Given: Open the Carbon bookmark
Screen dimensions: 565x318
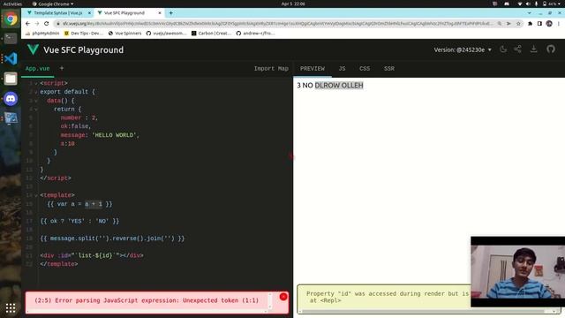Looking at the screenshot, I should click(211, 34).
